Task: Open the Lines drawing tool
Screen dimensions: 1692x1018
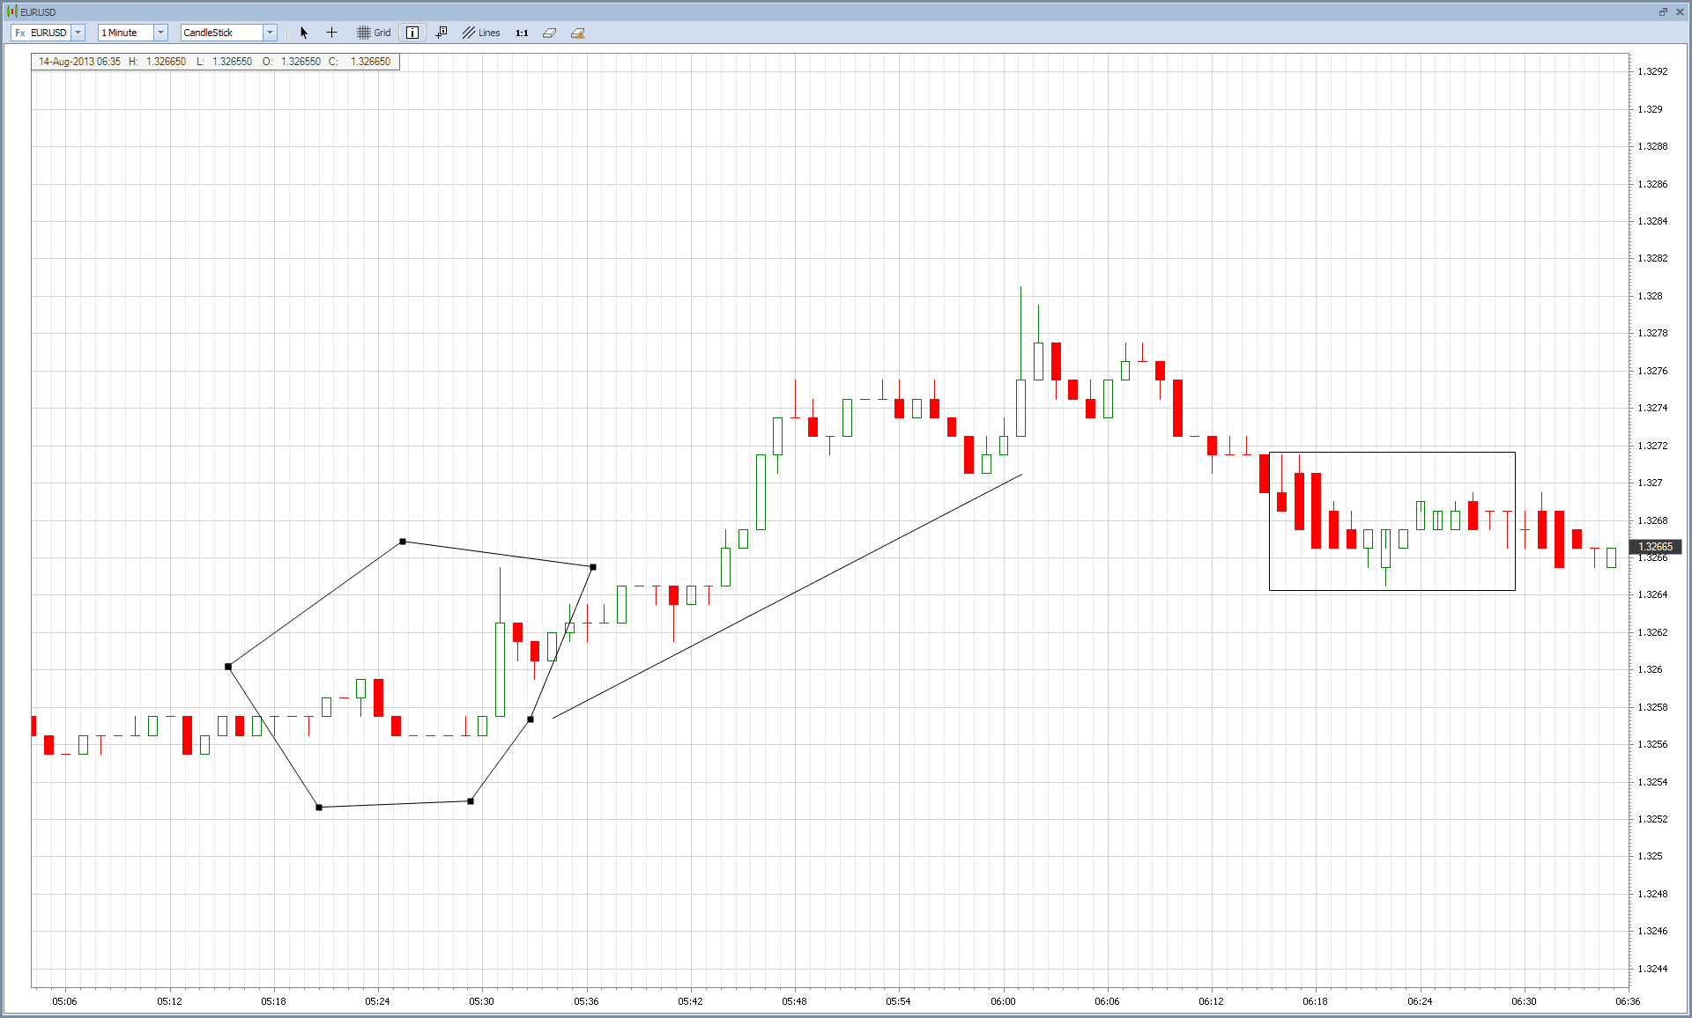Action: 481,33
